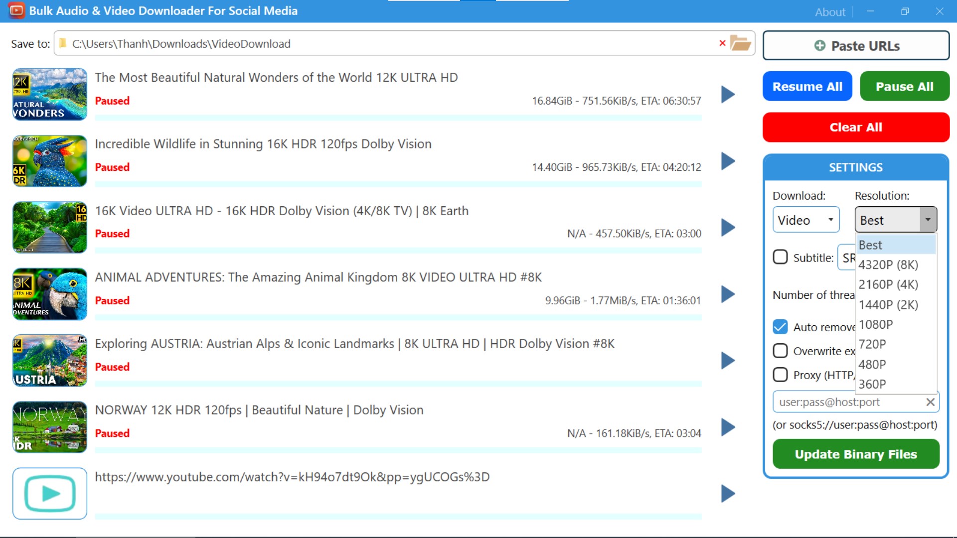Image resolution: width=957 pixels, height=538 pixels.
Task: Open the About menu item
Action: pyautogui.click(x=830, y=12)
